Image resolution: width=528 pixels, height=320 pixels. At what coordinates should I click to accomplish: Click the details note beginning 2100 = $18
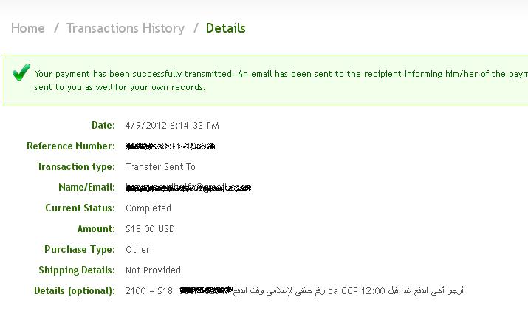pos(295,290)
